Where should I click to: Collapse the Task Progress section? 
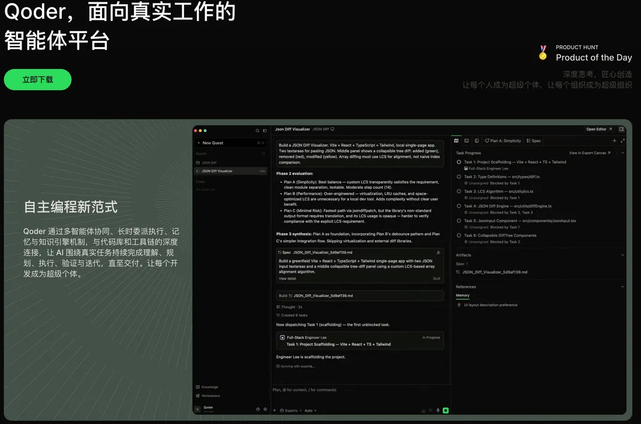(622, 153)
